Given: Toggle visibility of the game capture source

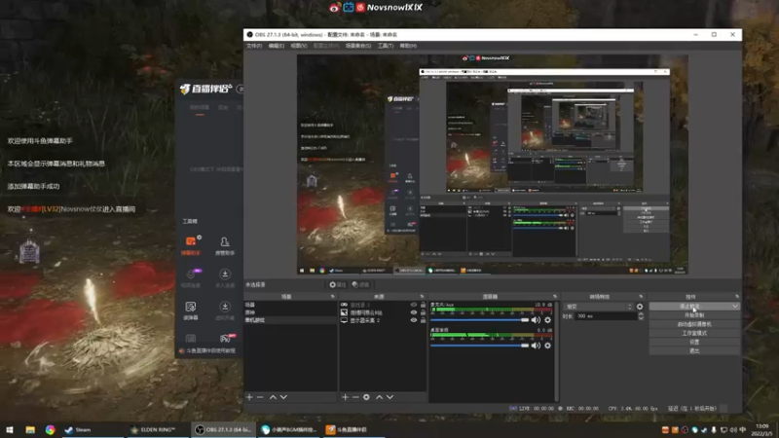Looking at the screenshot, I should click(x=413, y=305).
